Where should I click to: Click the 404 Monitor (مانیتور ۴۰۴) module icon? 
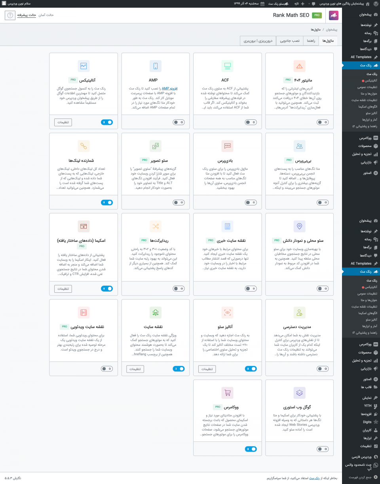[x=299, y=66]
